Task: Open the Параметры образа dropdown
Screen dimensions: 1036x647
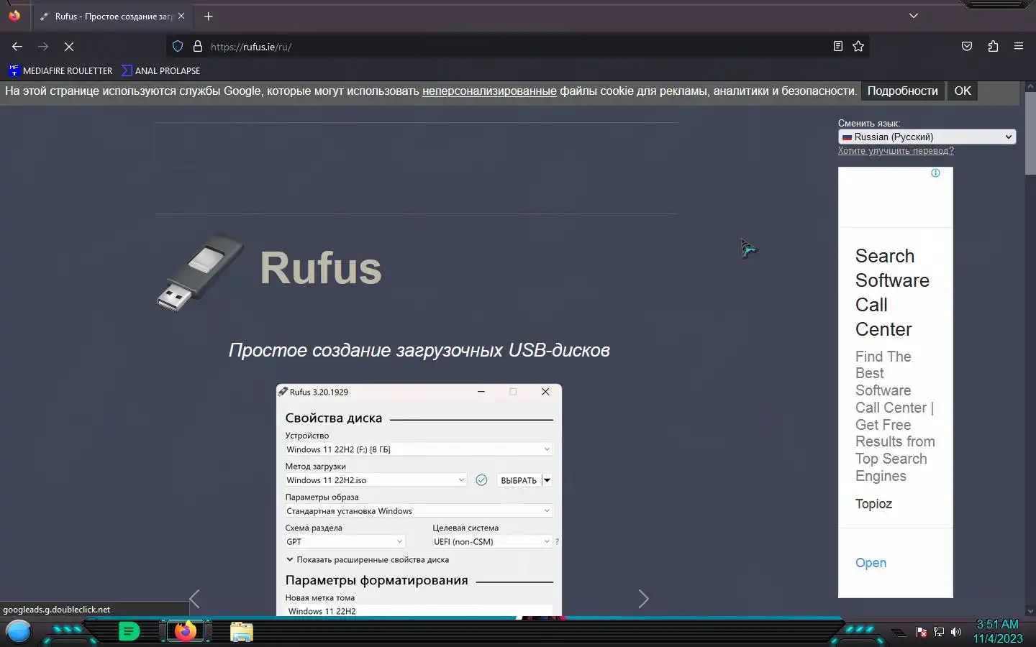Action: point(419,511)
